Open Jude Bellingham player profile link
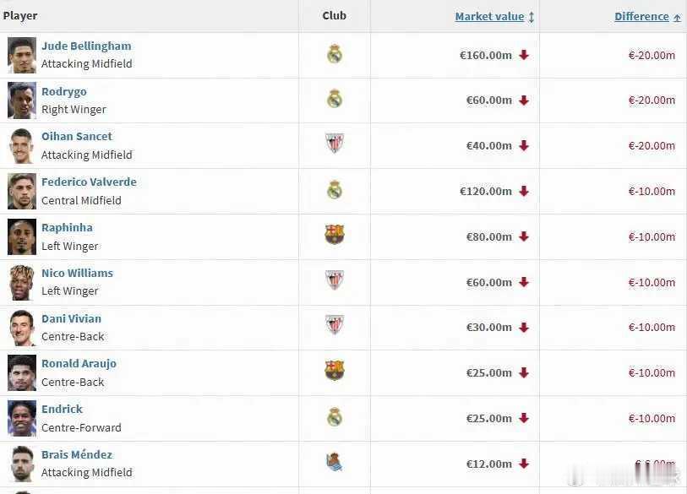Viewport: 687px width, 494px height. point(86,46)
